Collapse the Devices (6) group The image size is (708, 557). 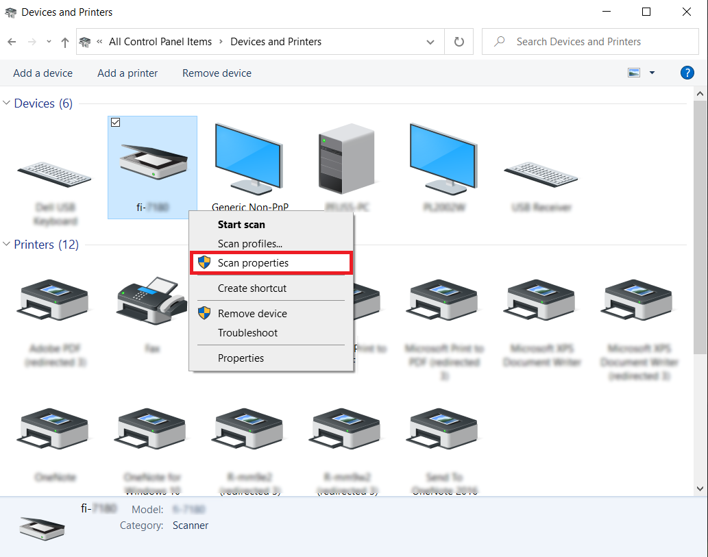(7, 103)
